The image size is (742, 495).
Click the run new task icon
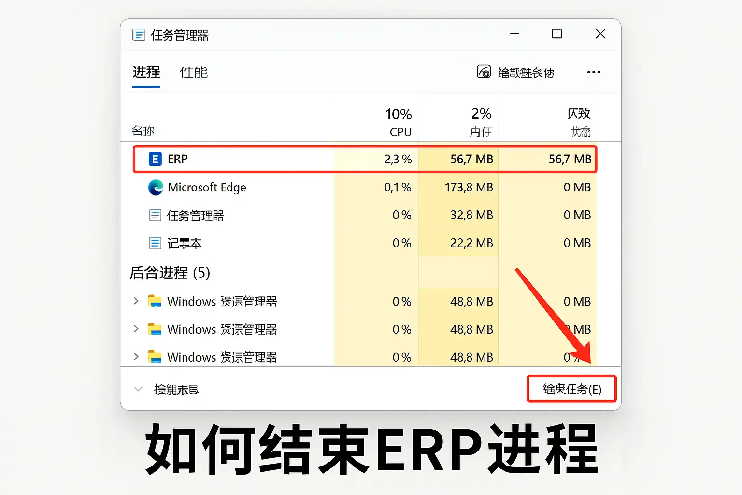[484, 72]
